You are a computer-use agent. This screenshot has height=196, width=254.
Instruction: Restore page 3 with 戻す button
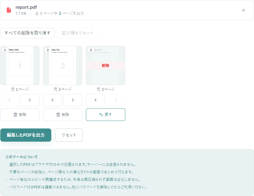pos(106,115)
